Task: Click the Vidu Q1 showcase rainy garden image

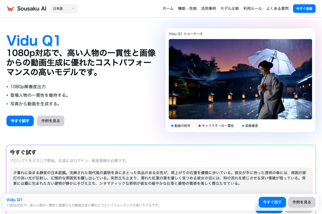Action: click(240, 79)
